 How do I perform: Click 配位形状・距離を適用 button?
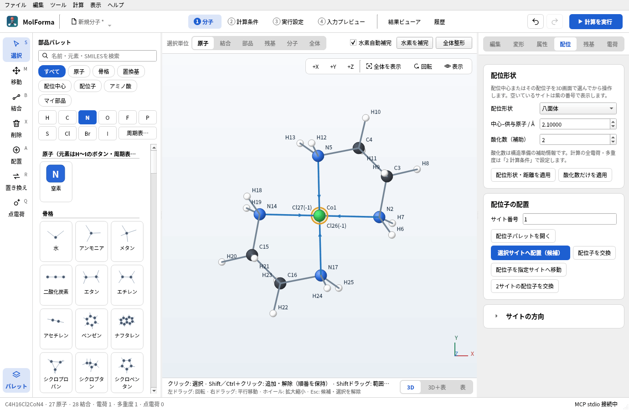click(523, 175)
